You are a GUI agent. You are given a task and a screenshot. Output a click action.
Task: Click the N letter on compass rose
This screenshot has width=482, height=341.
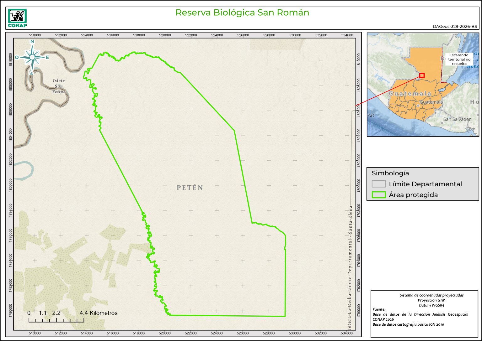pyautogui.click(x=32, y=42)
